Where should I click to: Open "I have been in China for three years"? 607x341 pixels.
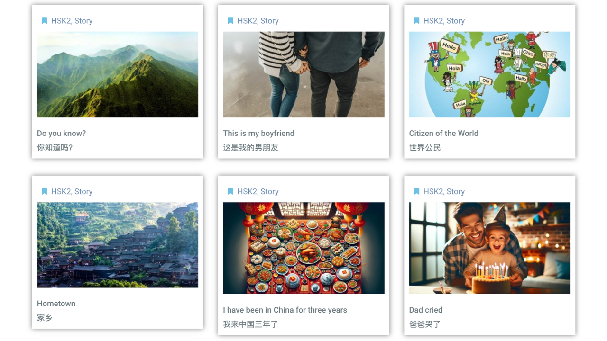285,310
